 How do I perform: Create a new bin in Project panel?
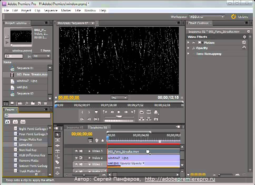point(33,103)
